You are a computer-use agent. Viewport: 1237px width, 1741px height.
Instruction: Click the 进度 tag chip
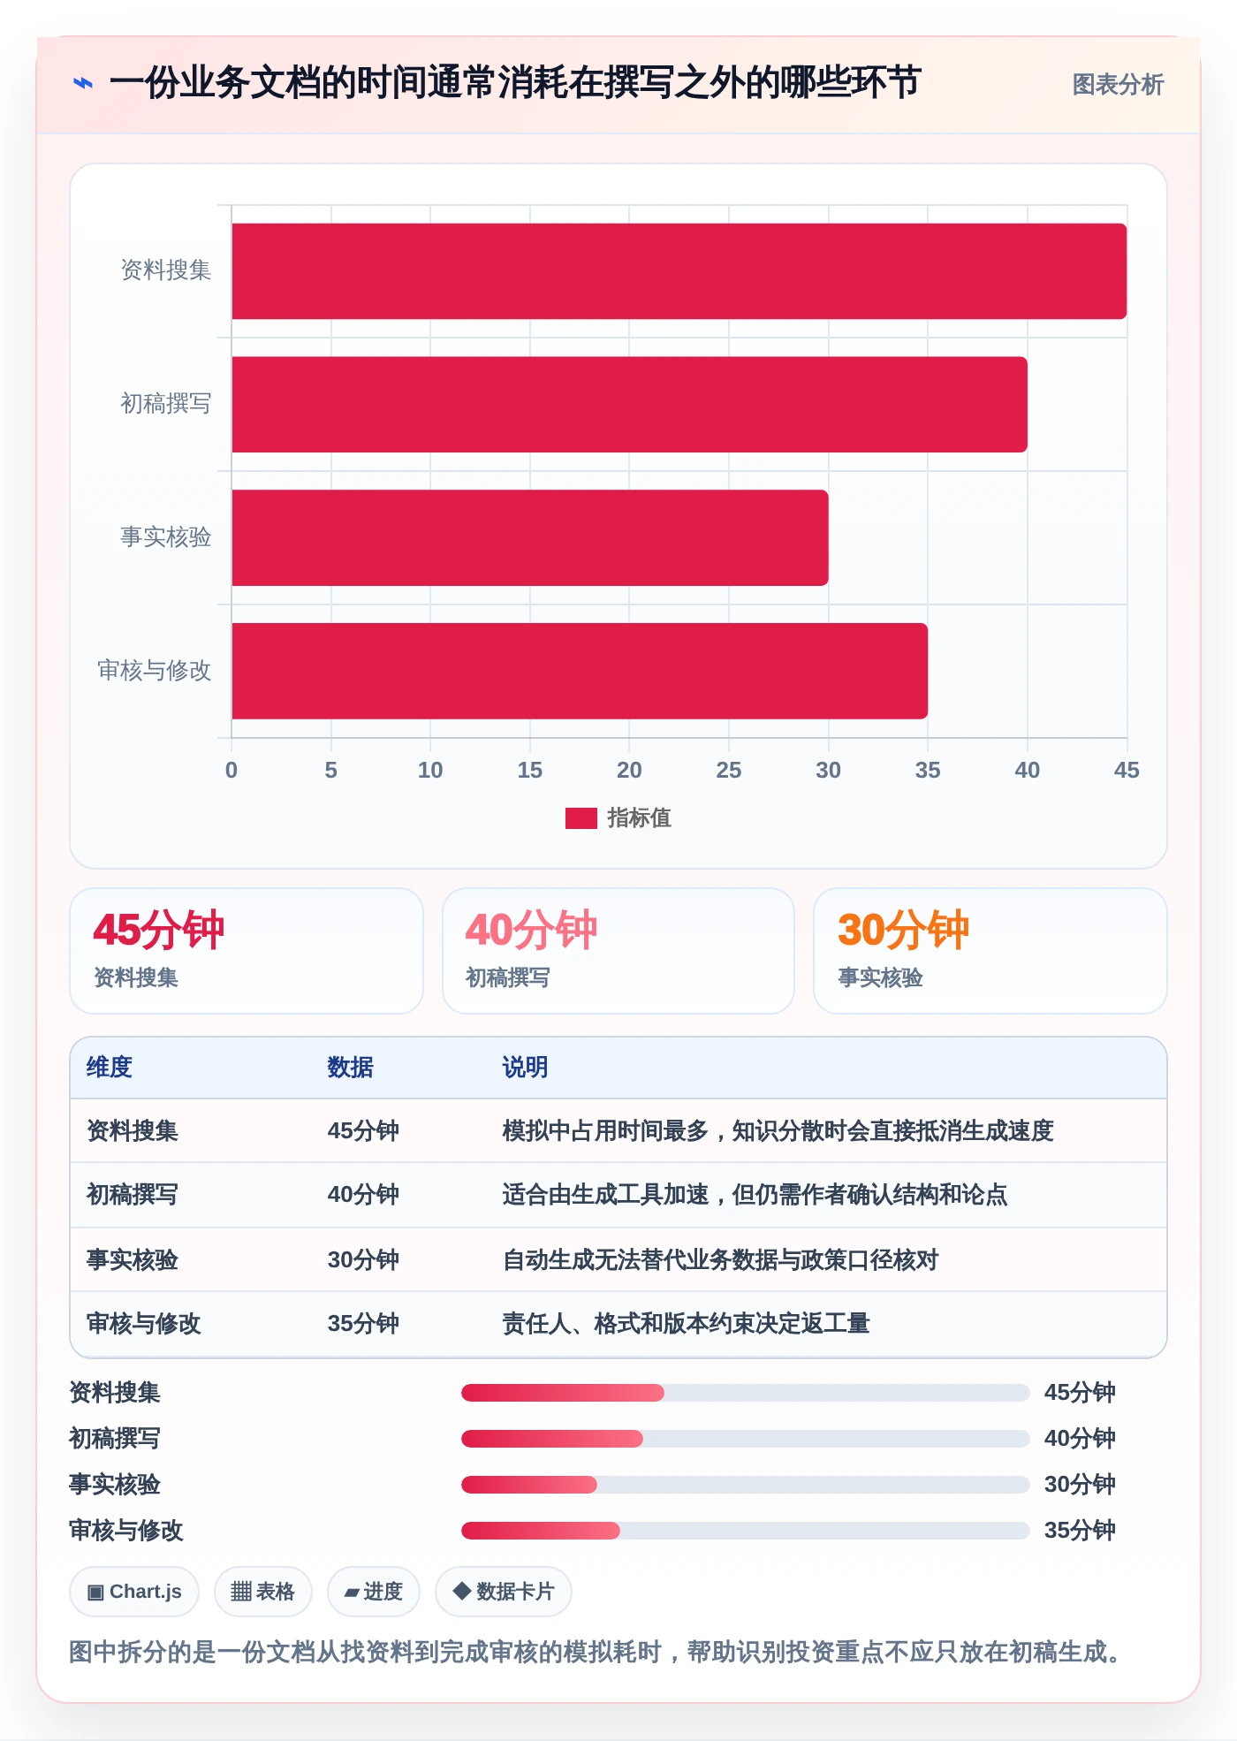[374, 1592]
